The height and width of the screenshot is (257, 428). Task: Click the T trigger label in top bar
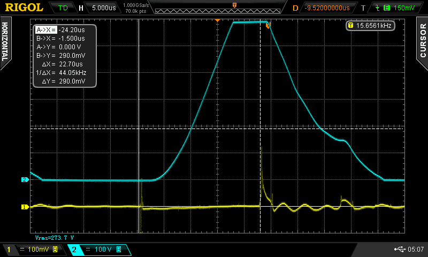(x=363, y=8)
